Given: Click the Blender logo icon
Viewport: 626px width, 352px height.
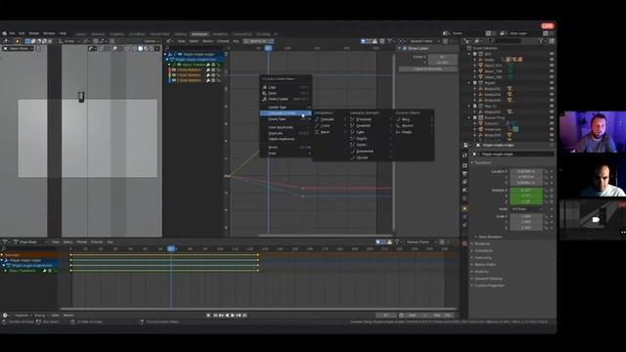Looking at the screenshot, I should tap(4, 33).
